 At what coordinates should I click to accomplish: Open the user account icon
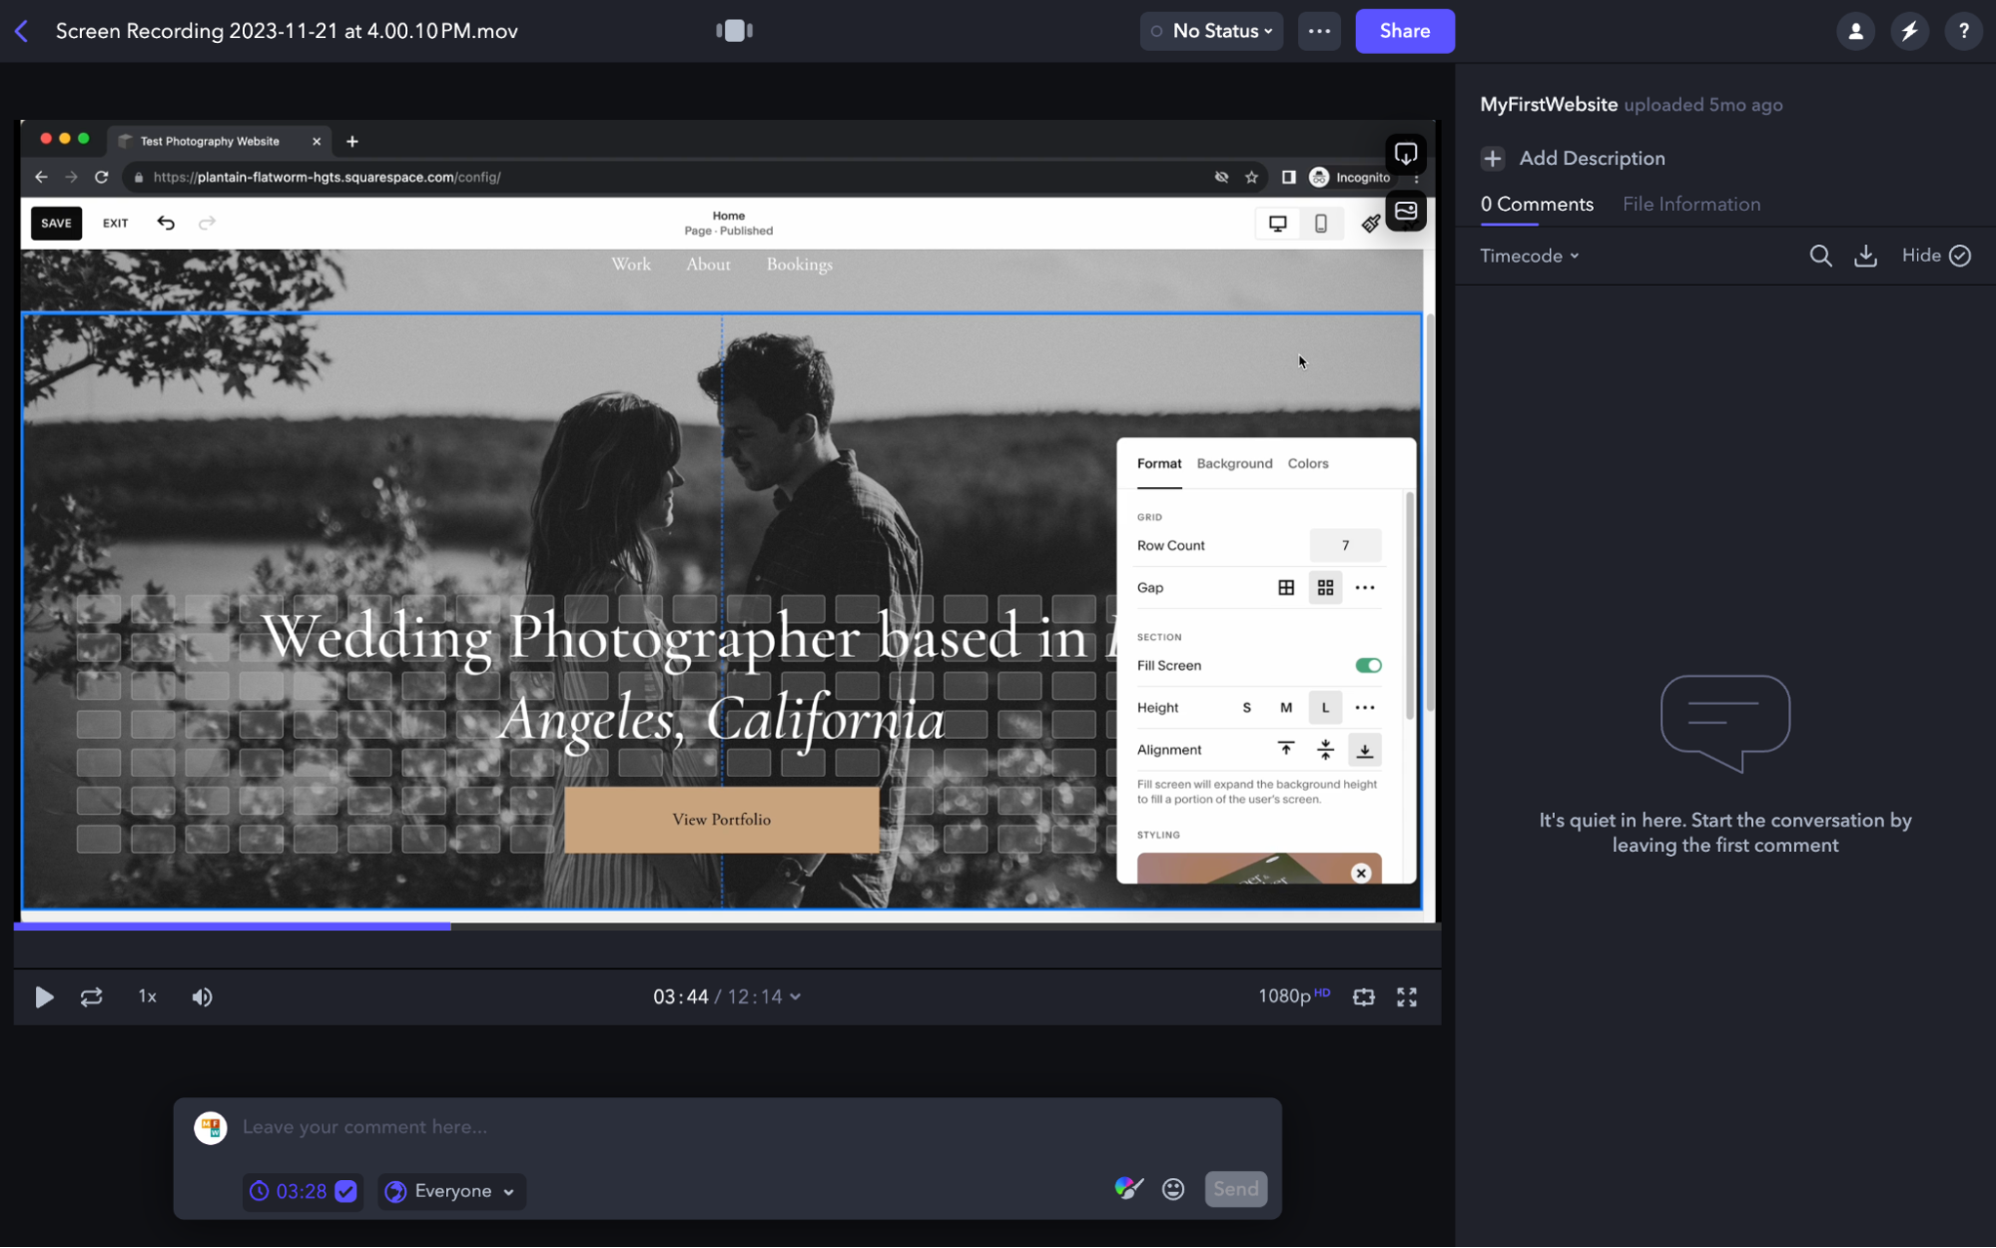point(1855,31)
